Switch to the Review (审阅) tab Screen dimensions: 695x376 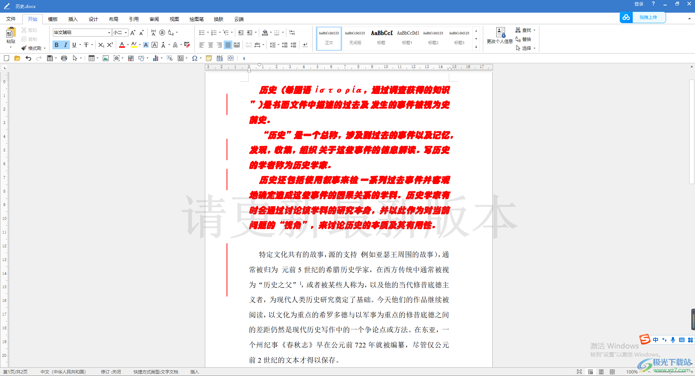[x=154, y=19]
